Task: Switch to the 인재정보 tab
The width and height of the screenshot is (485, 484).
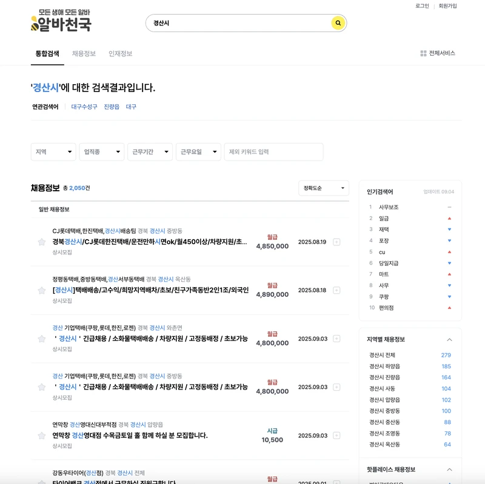Action: [120, 53]
